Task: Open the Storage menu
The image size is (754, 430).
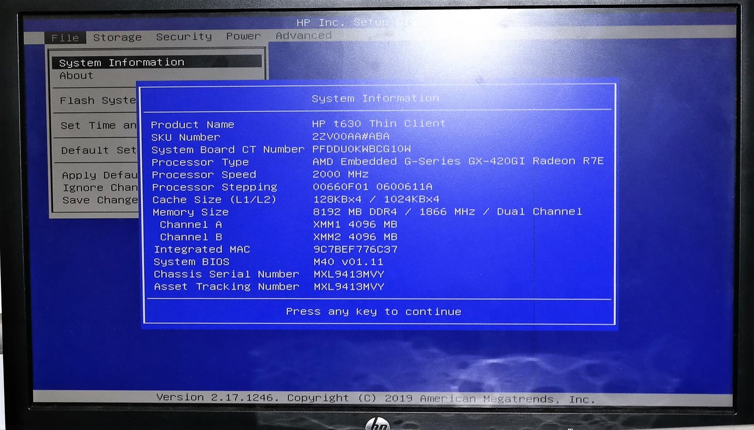Action: pyautogui.click(x=117, y=37)
